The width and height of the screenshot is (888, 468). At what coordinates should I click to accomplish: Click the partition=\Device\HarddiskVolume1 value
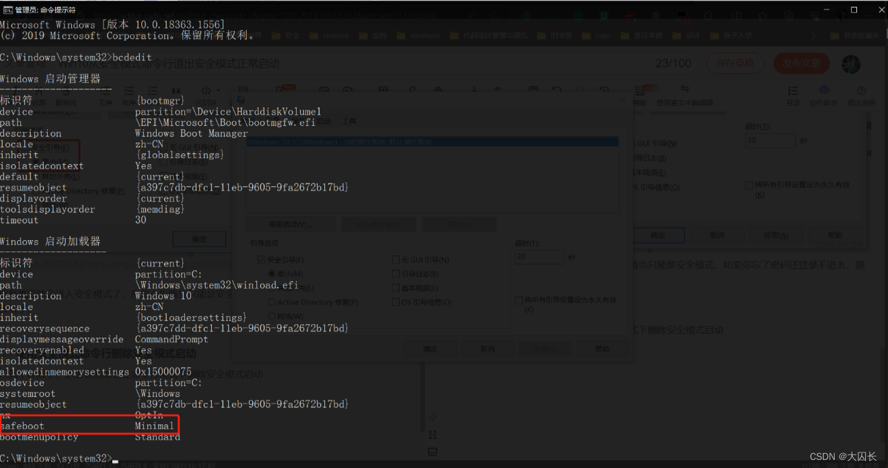[228, 112]
